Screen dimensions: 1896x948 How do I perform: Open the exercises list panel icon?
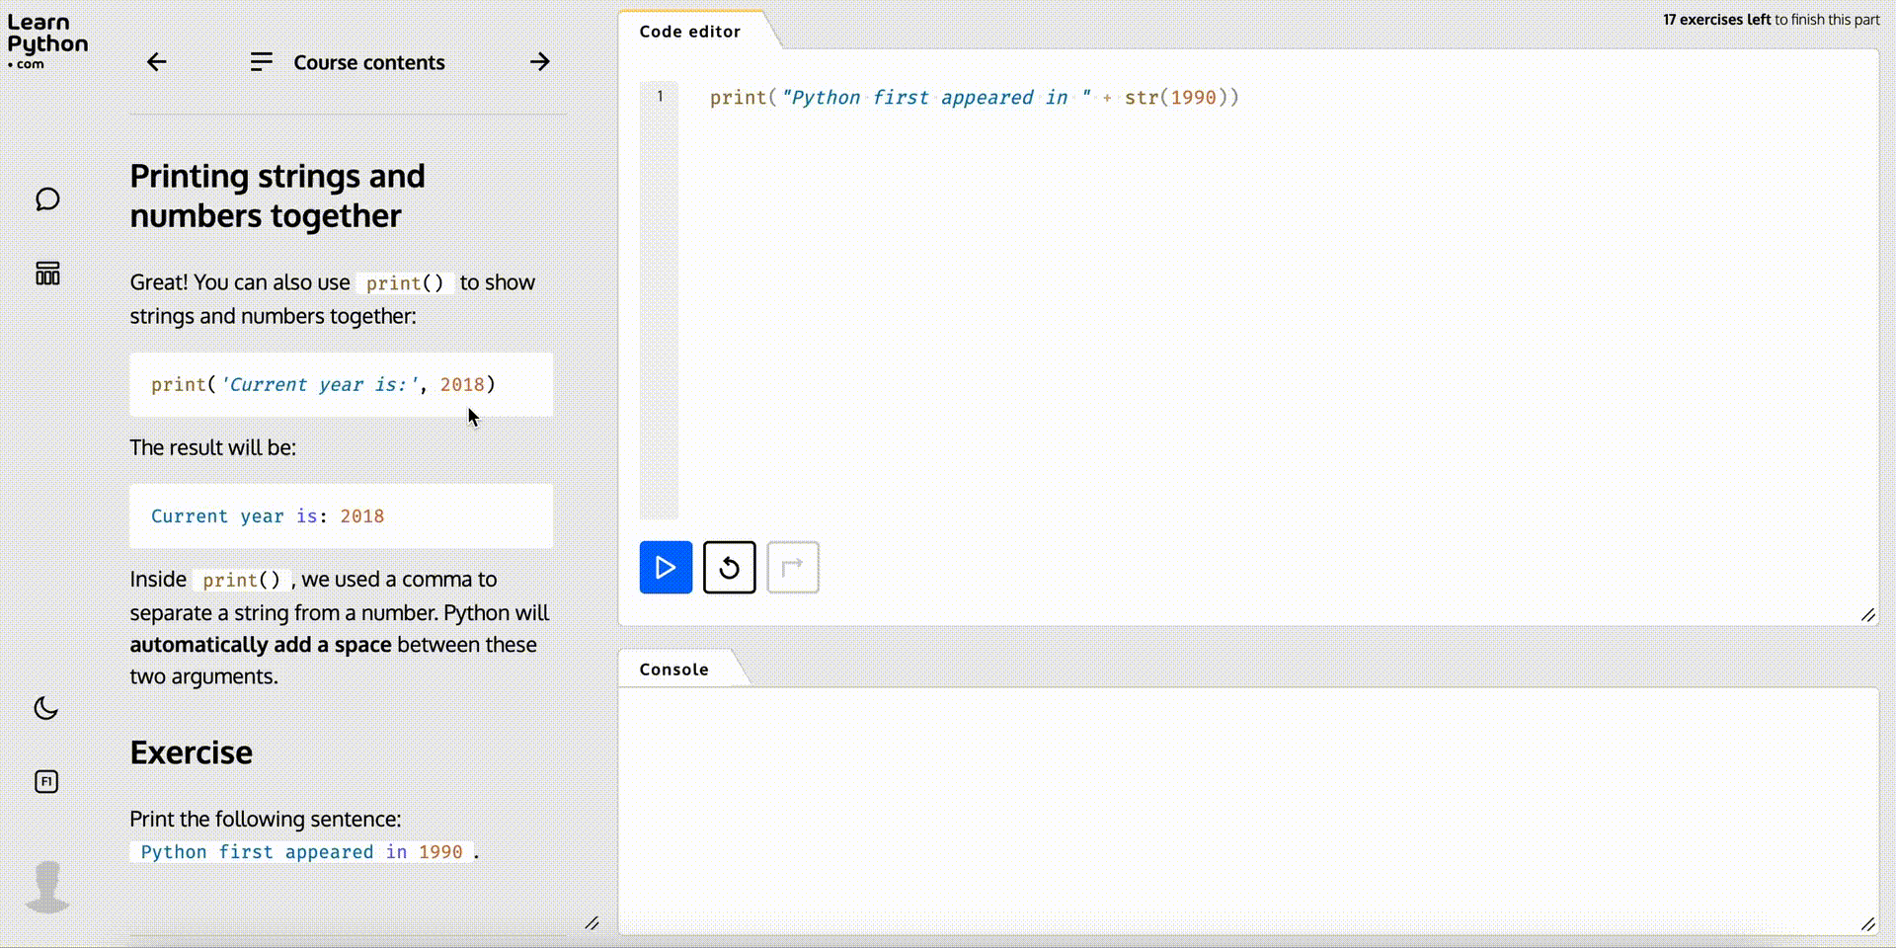pos(46,274)
